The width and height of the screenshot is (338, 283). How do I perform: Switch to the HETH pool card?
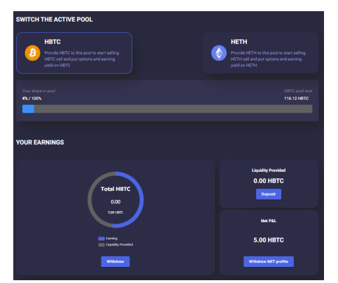(x=260, y=53)
